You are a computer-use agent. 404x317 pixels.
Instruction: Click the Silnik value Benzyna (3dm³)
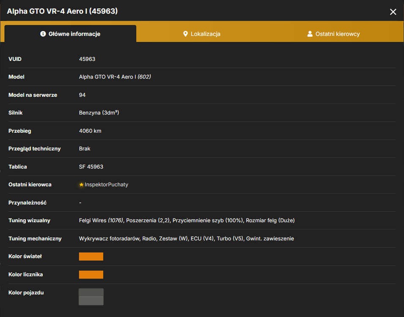click(x=99, y=112)
